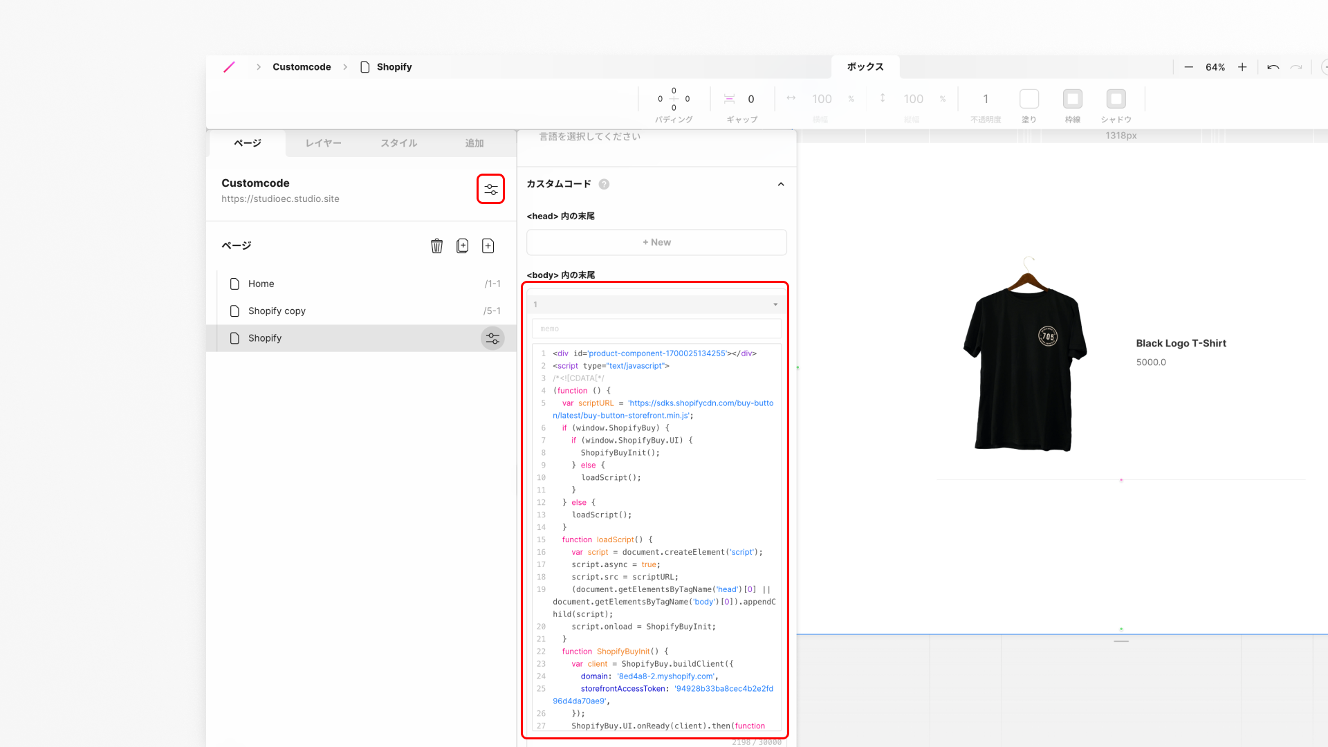Delete page with trash icon

(x=436, y=246)
